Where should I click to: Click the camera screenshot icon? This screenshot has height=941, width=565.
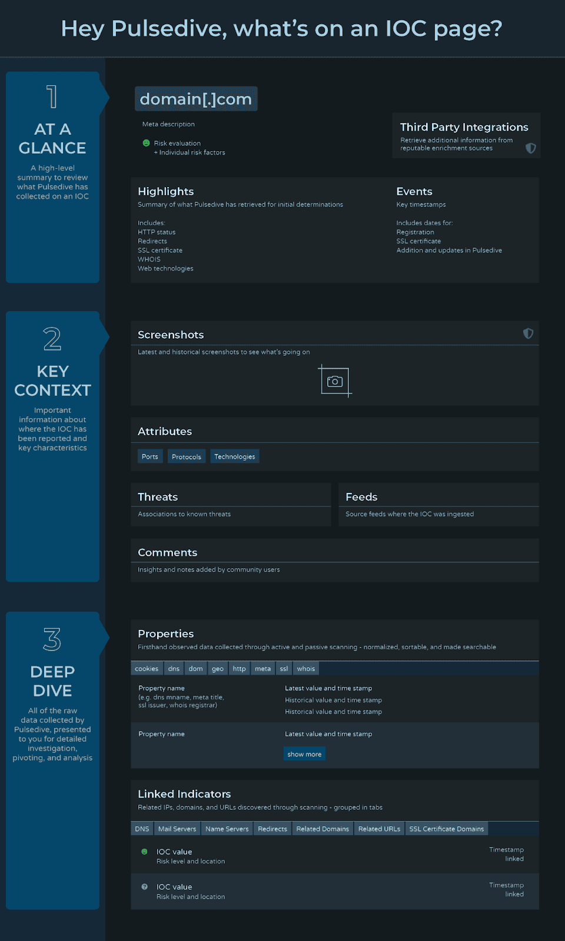click(335, 381)
